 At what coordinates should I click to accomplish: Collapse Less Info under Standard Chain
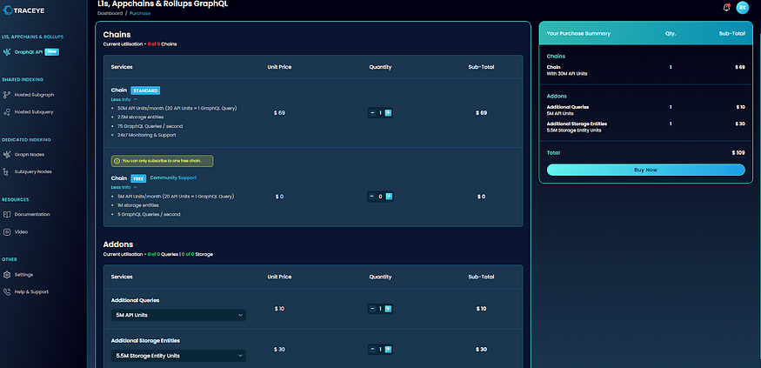pyautogui.click(x=123, y=99)
